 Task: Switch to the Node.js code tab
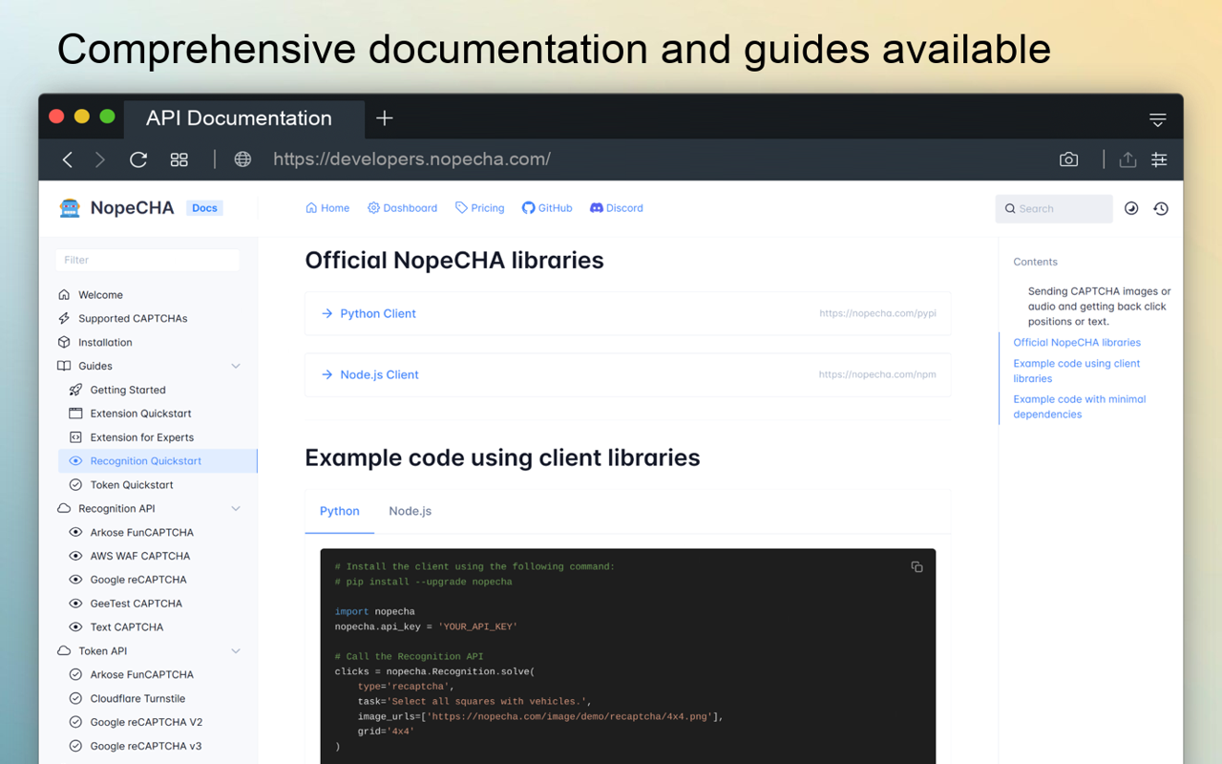point(410,511)
